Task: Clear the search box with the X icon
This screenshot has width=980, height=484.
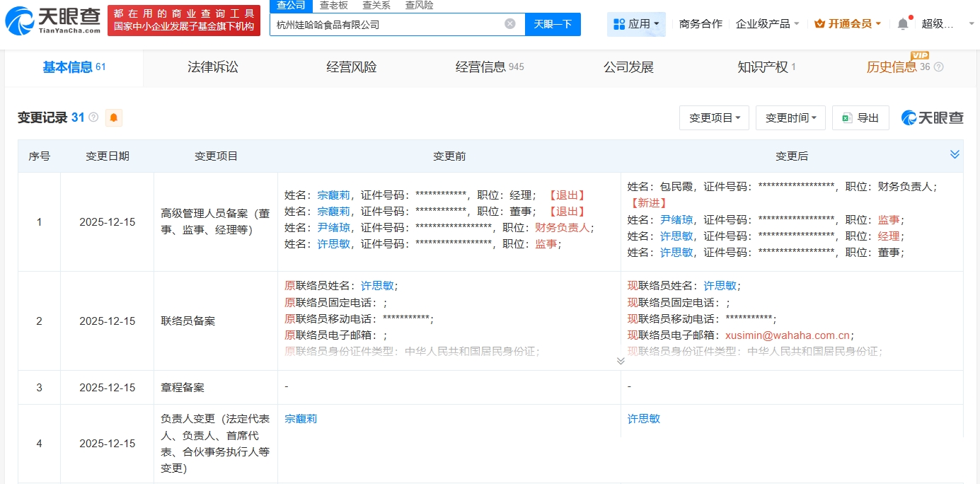Action: pos(509,24)
